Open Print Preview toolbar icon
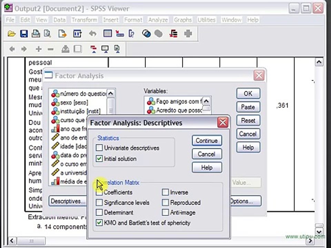 tap(48, 34)
